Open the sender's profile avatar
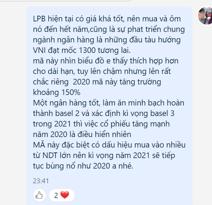The image size is (212, 205). coord(205,15)
